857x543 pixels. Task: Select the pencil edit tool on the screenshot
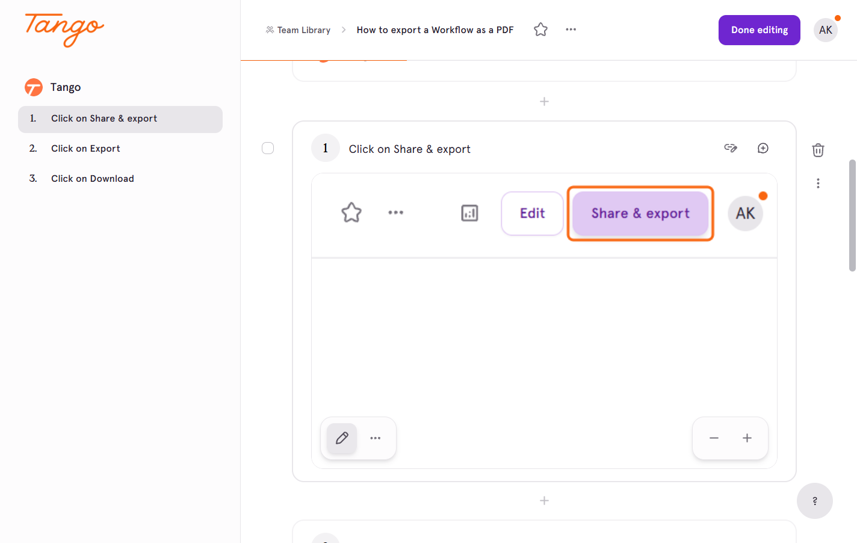pyautogui.click(x=342, y=438)
